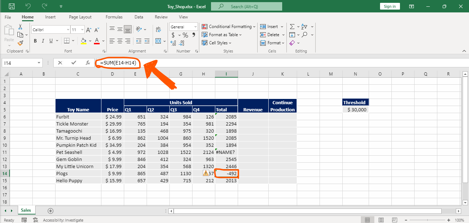This screenshot has height=223, width=469.
Task: Open Sort & Filter tool
Action: click(x=304, y=27)
